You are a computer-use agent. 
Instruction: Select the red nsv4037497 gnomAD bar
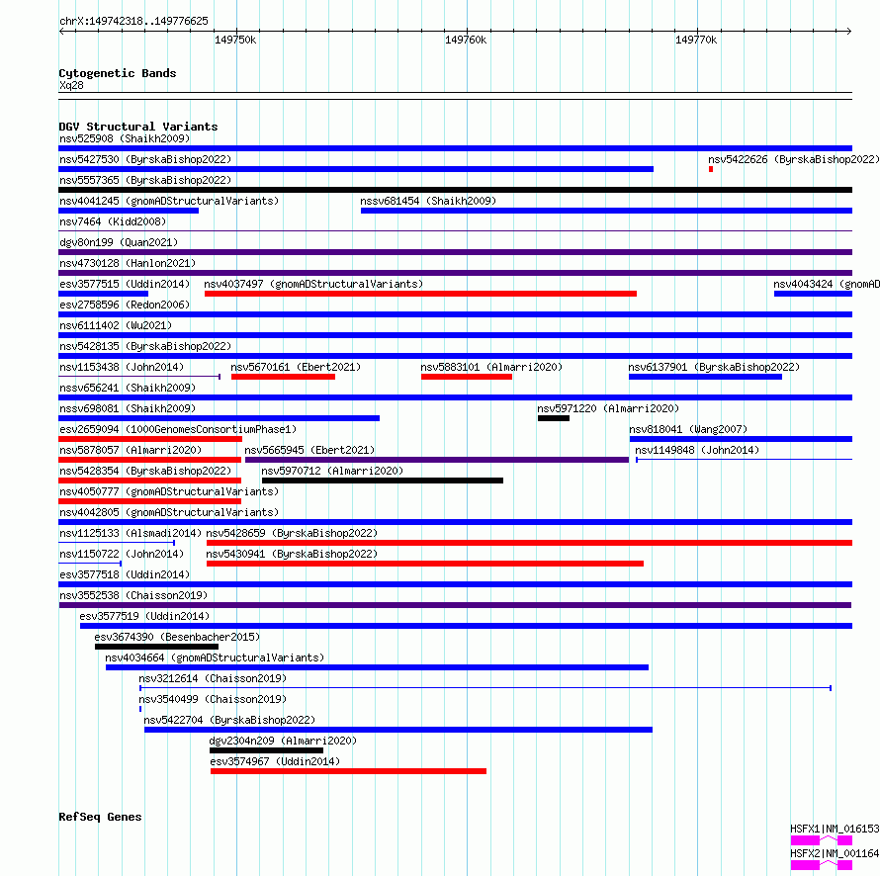(x=420, y=294)
